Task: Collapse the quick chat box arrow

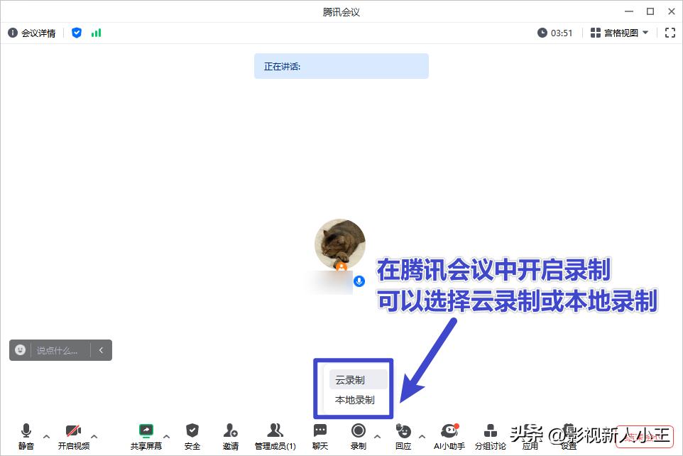Action: pos(101,350)
